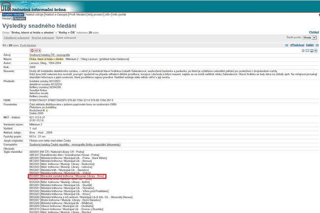320x213 pixels.
Task: Click the ISBN number line
Action: 71,100
